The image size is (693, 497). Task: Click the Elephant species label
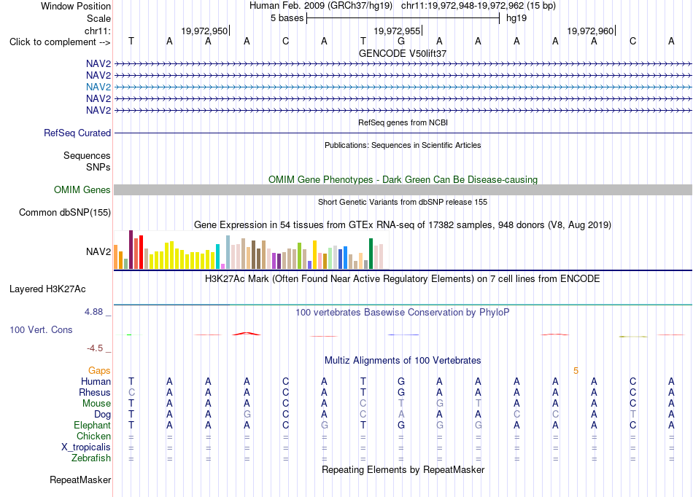coord(92,426)
